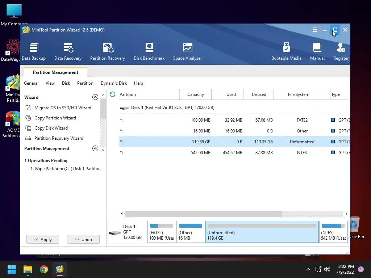Open File Explorer from taskbar
Viewport: 371px width, 278px height.
(28, 269)
